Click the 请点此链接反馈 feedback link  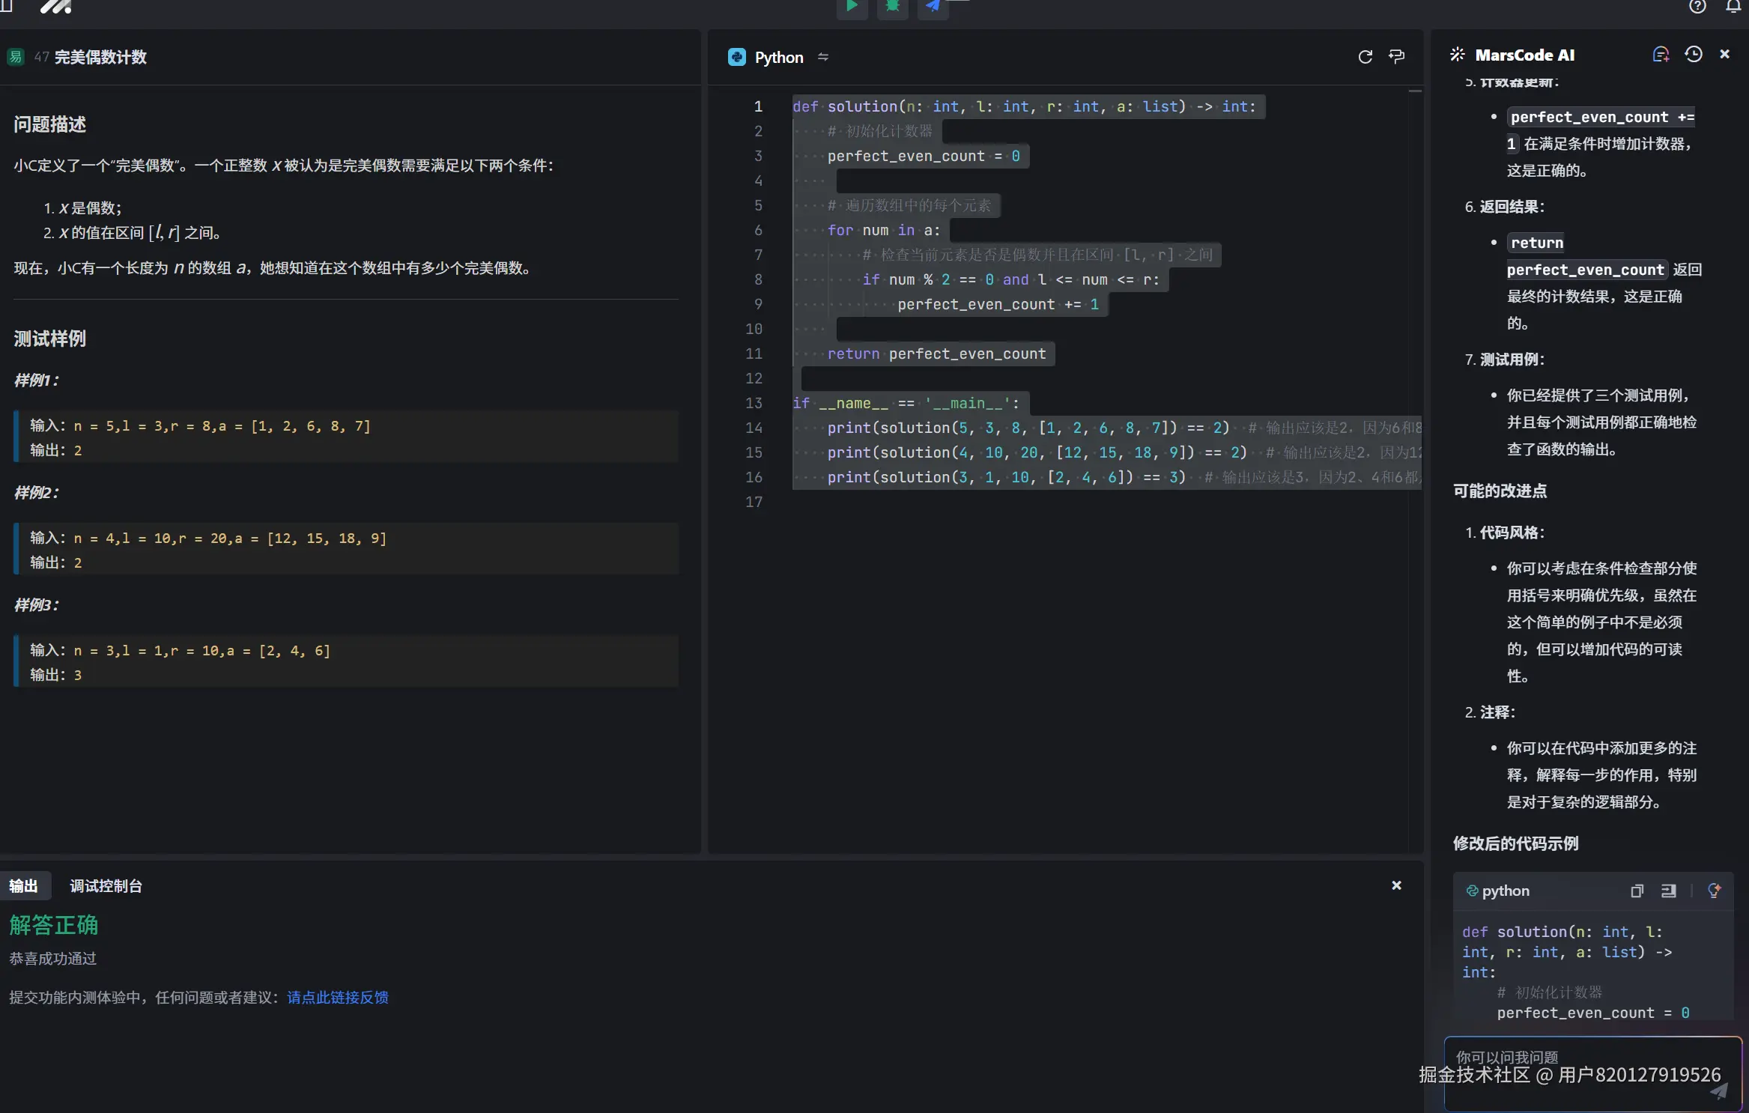click(337, 998)
